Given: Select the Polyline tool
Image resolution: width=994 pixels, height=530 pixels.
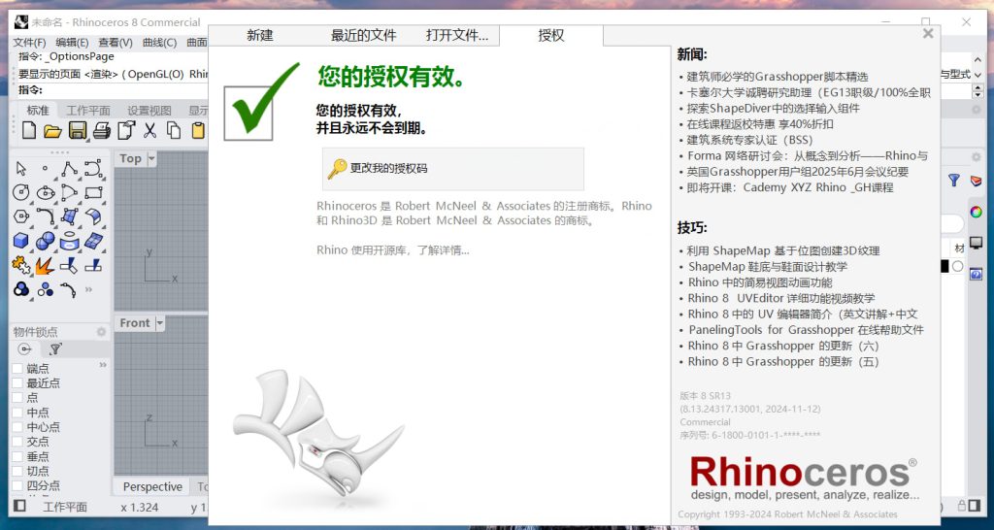Looking at the screenshot, I should [x=69, y=169].
